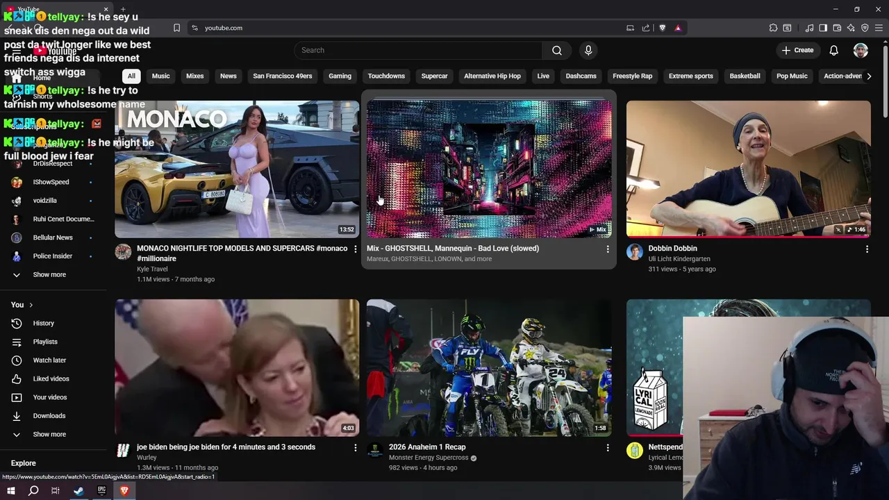Open the Police Insider subscription channel
Viewport: 889px width, 500px height.
point(53,256)
